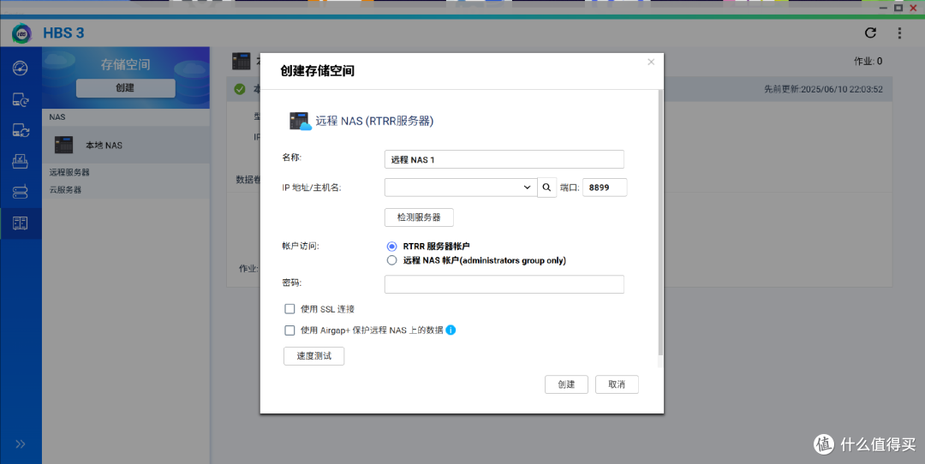Click the 创建 button in dialog
925x464 pixels.
tap(566, 384)
